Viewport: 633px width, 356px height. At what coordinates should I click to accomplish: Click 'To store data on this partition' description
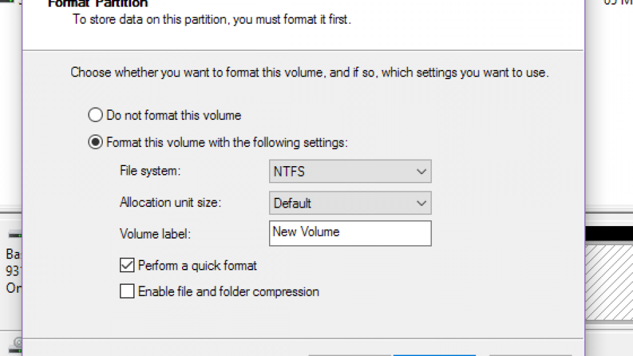tap(212, 19)
